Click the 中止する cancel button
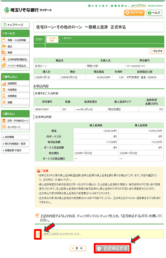The width and height of the screenshot is (166, 258). (157, 51)
